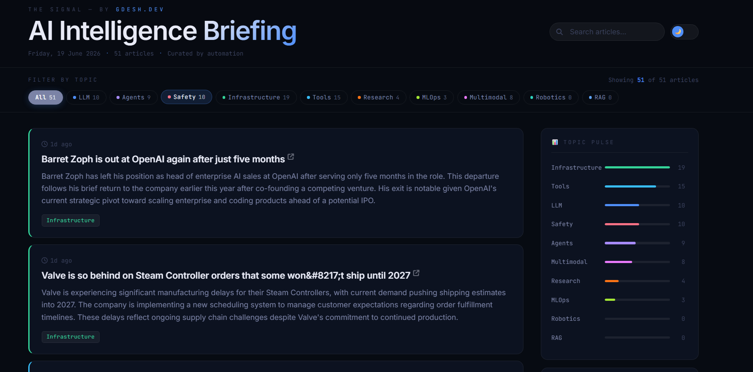Open the GDESH.DEV link

point(140,10)
